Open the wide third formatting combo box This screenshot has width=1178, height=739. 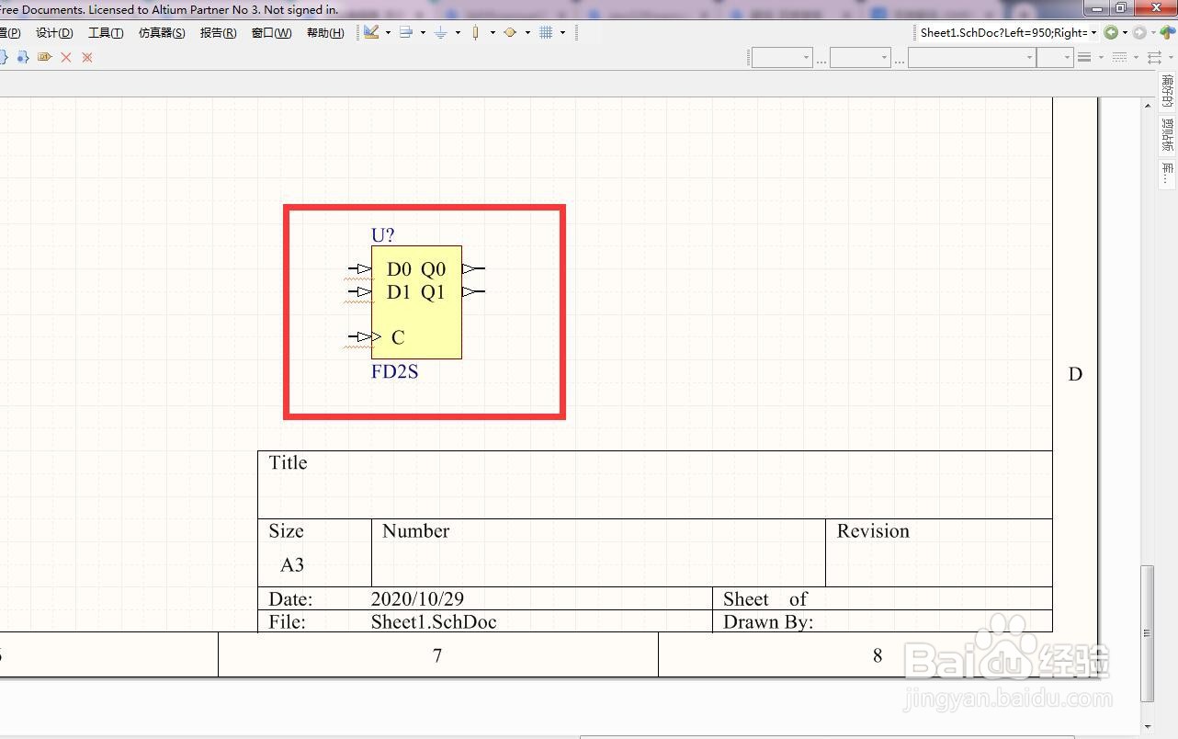972,57
